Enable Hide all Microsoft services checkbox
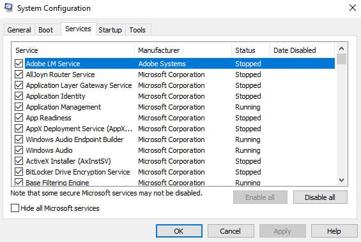 point(15,208)
